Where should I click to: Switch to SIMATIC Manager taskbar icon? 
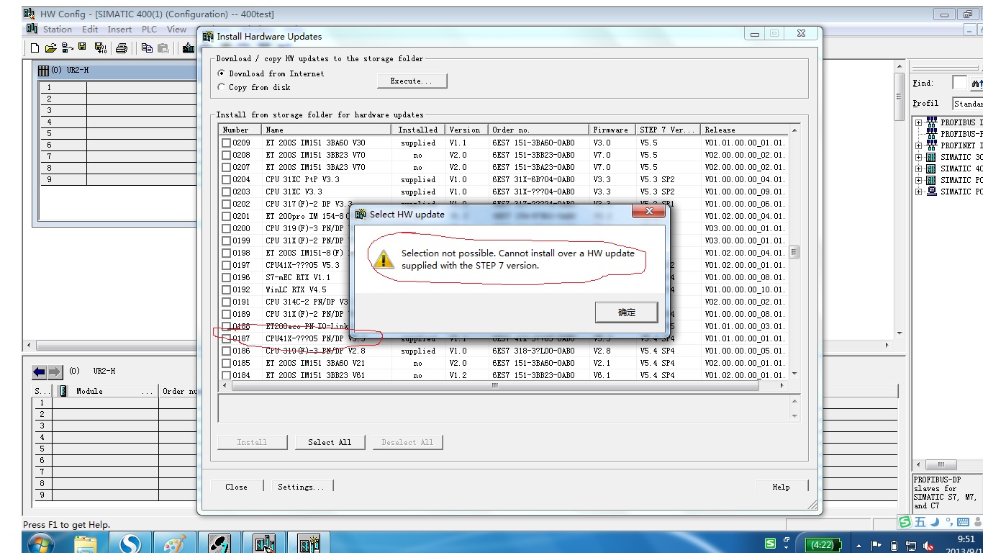pyautogui.click(x=219, y=544)
